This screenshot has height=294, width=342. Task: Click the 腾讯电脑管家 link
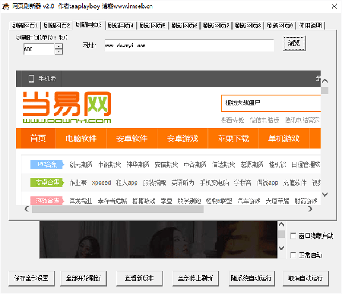coord(302,120)
